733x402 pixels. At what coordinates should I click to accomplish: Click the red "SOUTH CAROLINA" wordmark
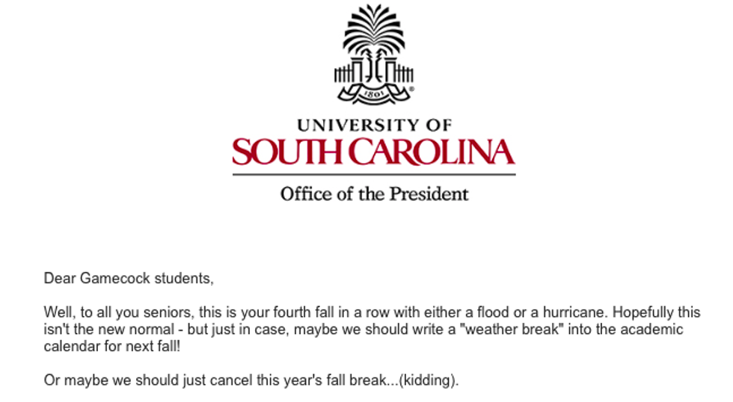pyautogui.click(x=373, y=151)
